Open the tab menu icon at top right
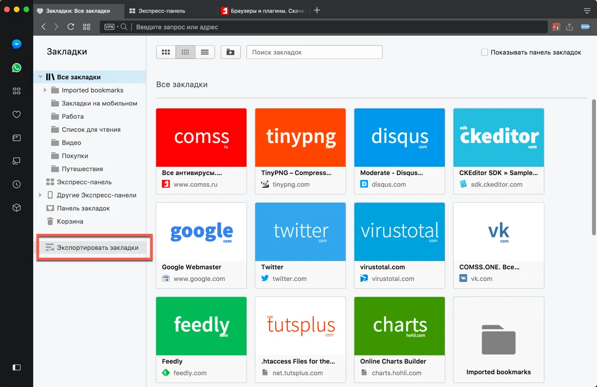Viewport: 597px width, 387px height. (587, 10)
